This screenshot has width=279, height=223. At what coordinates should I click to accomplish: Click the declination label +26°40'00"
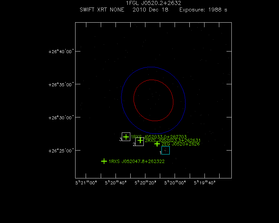61,51
